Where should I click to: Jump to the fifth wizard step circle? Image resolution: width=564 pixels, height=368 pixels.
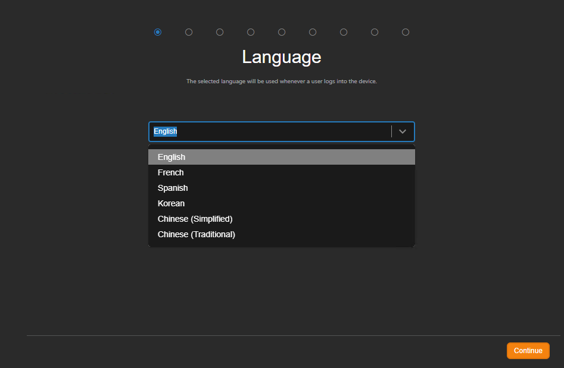point(282,32)
